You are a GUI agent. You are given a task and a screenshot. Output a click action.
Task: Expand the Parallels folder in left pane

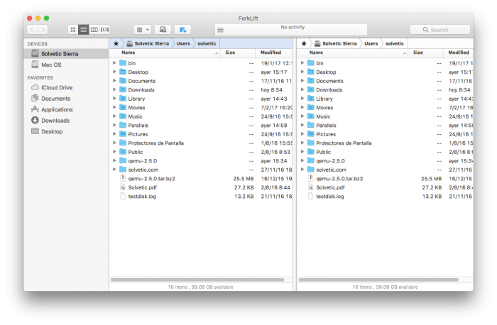114,125
